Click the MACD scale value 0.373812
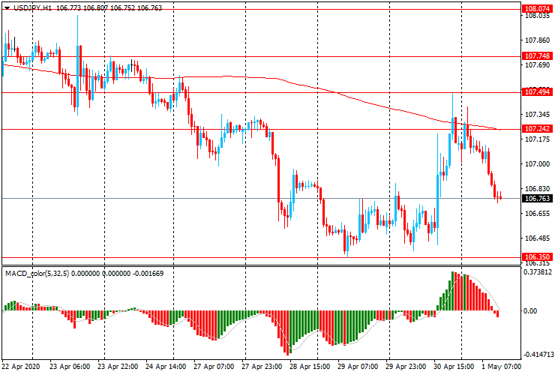The height and width of the screenshot is (375, 555). [x=538, y=272]
